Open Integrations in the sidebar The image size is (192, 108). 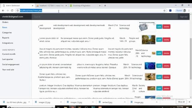(7, 43)
